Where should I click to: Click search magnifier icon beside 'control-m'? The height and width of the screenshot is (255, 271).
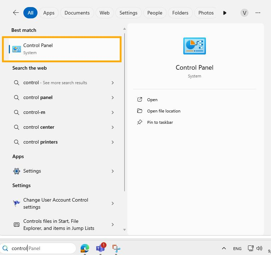(x=16, y=112)
